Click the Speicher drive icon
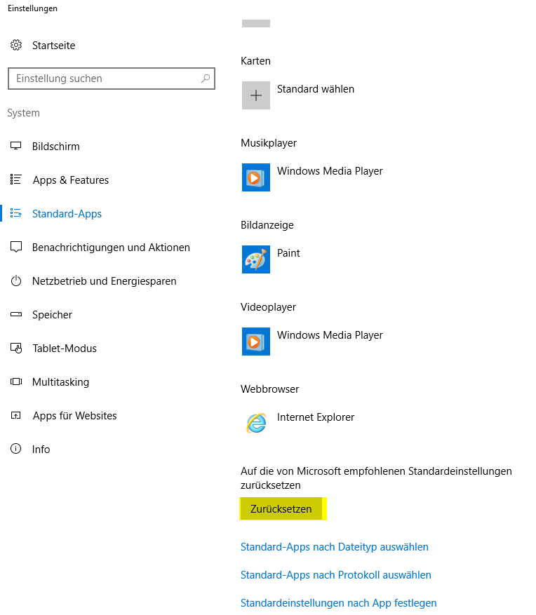Screen dimensions: 536x615 click(15, 314)
